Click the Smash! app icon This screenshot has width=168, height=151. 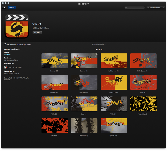click(x=17, y=26)
